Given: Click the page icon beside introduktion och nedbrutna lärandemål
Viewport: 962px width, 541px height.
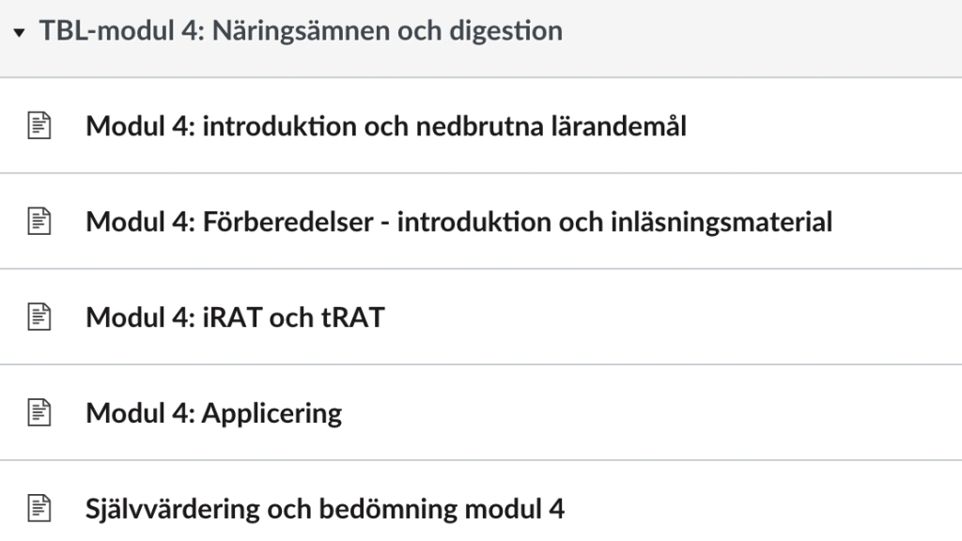Looking at the screenshot, I should (39, 126).
